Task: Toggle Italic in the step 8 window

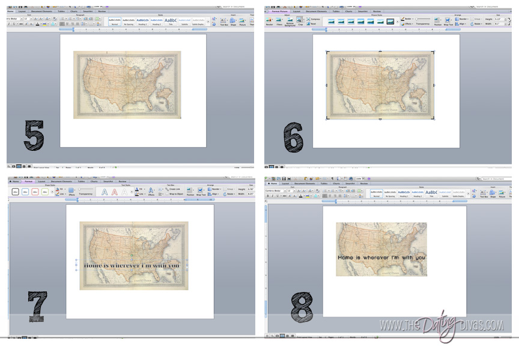Action: click(x=272, y=196)
